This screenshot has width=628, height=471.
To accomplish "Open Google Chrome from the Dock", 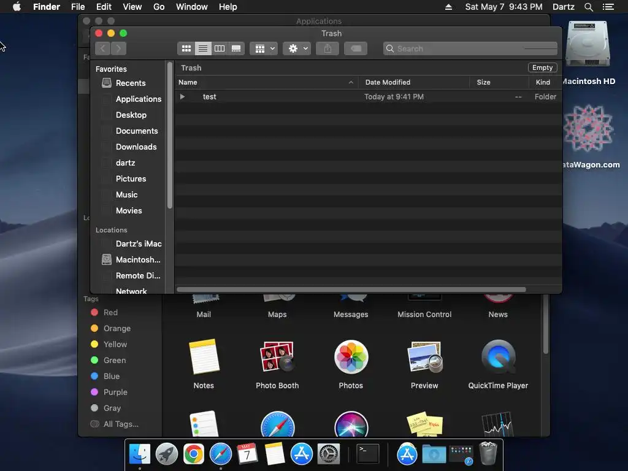I will [x=193, y=454].
